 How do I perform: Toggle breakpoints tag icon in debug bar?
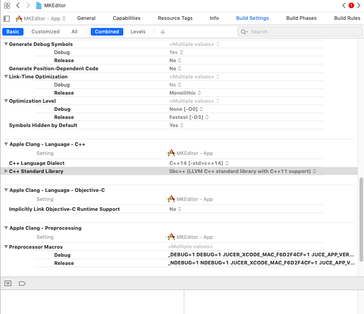(x=22, y=283)
